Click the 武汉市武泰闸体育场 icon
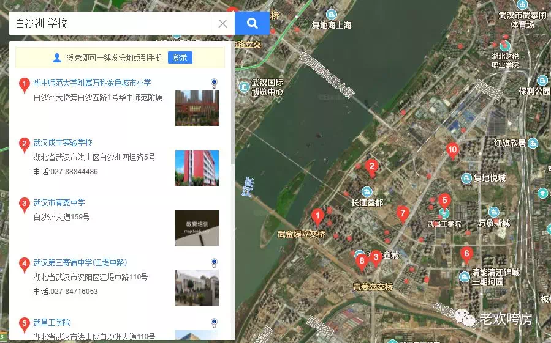 coord(523,5)
